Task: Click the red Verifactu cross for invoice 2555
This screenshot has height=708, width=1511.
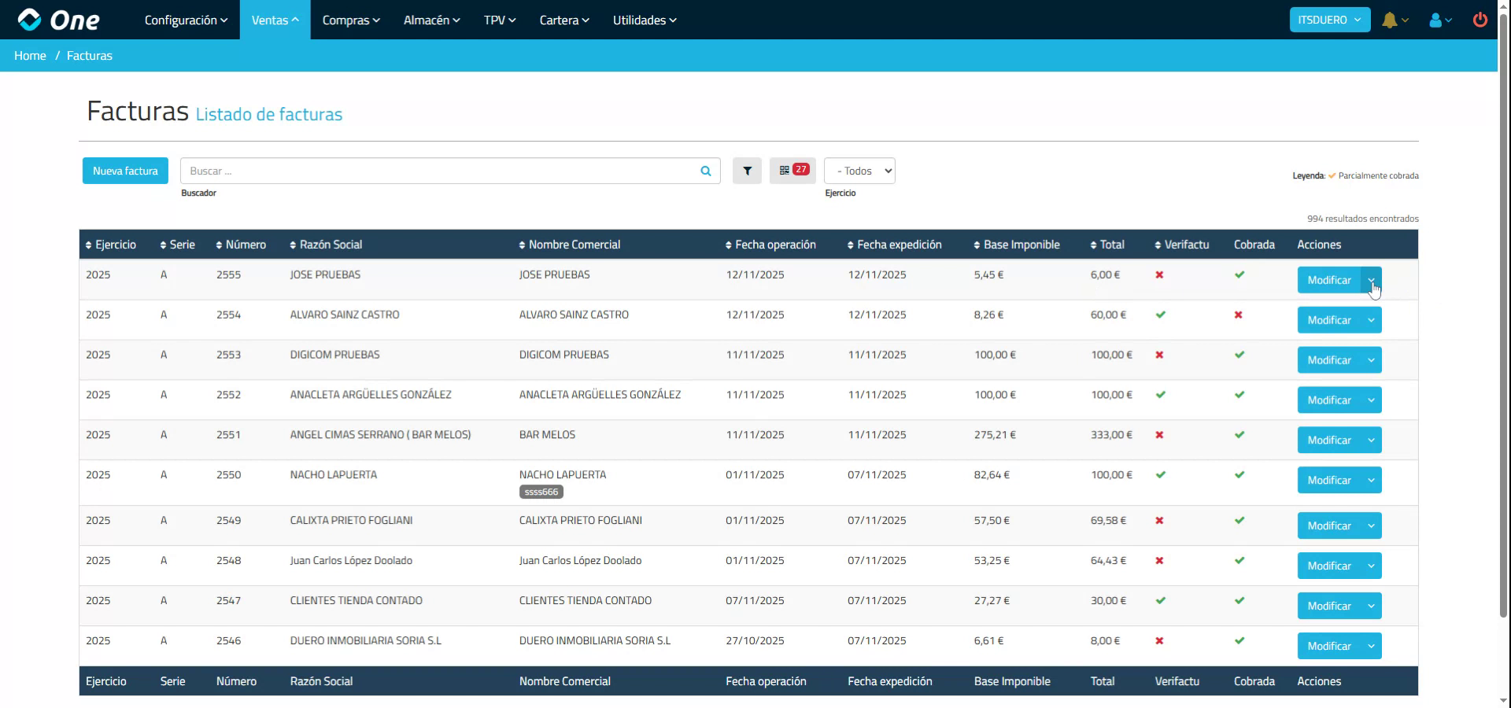Action: 1158,275
